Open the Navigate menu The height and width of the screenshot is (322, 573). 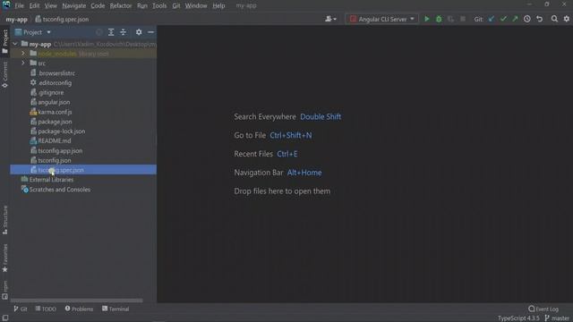point(74,6)
